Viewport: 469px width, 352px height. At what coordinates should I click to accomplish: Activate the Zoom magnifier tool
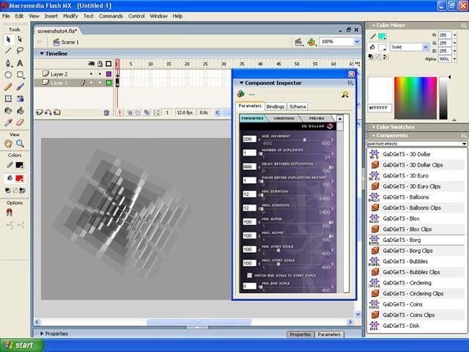coord(21,144)
